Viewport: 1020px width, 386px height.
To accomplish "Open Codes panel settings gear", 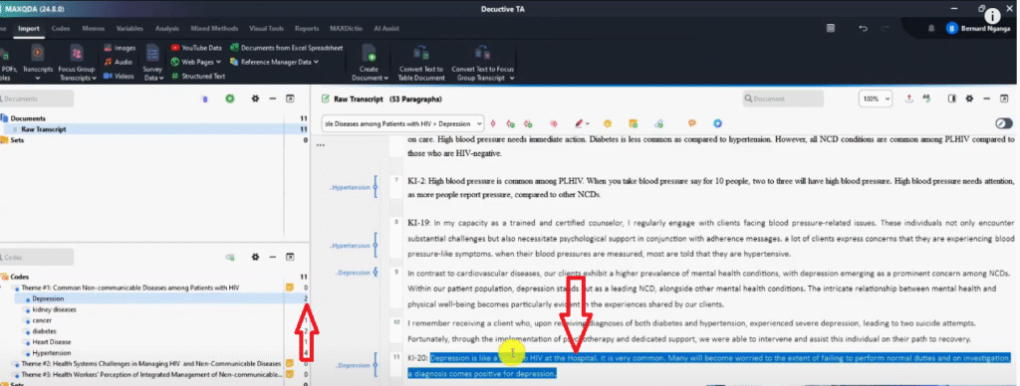I will pyautogui.click(x=255, y=258).
